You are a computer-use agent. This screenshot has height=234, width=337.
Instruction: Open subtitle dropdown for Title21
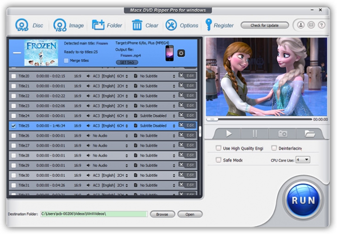coord(174,86)
